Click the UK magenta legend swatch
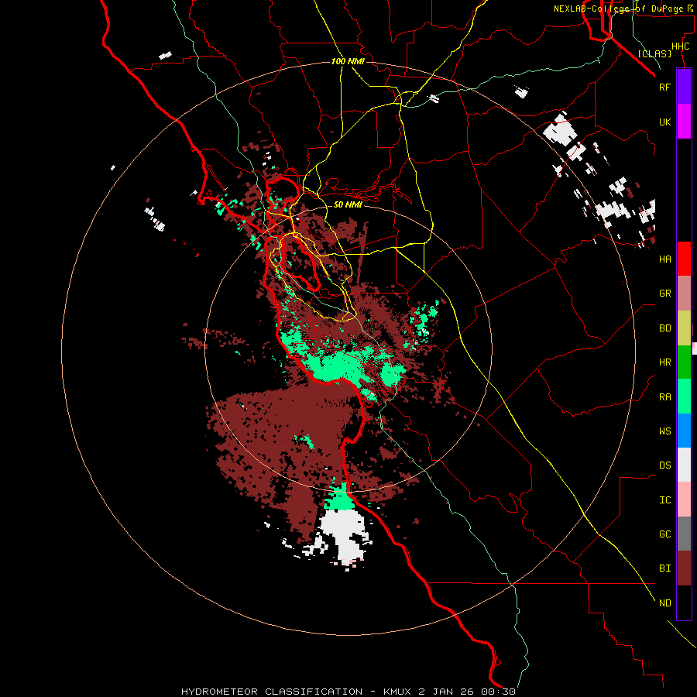This screenshot has width=697, height=697. pyautogui.click(x=684, y=122)
